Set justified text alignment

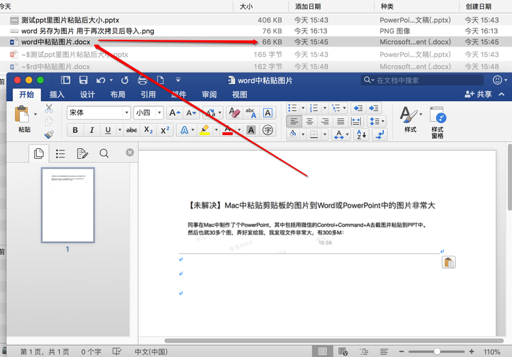[341, 121]
